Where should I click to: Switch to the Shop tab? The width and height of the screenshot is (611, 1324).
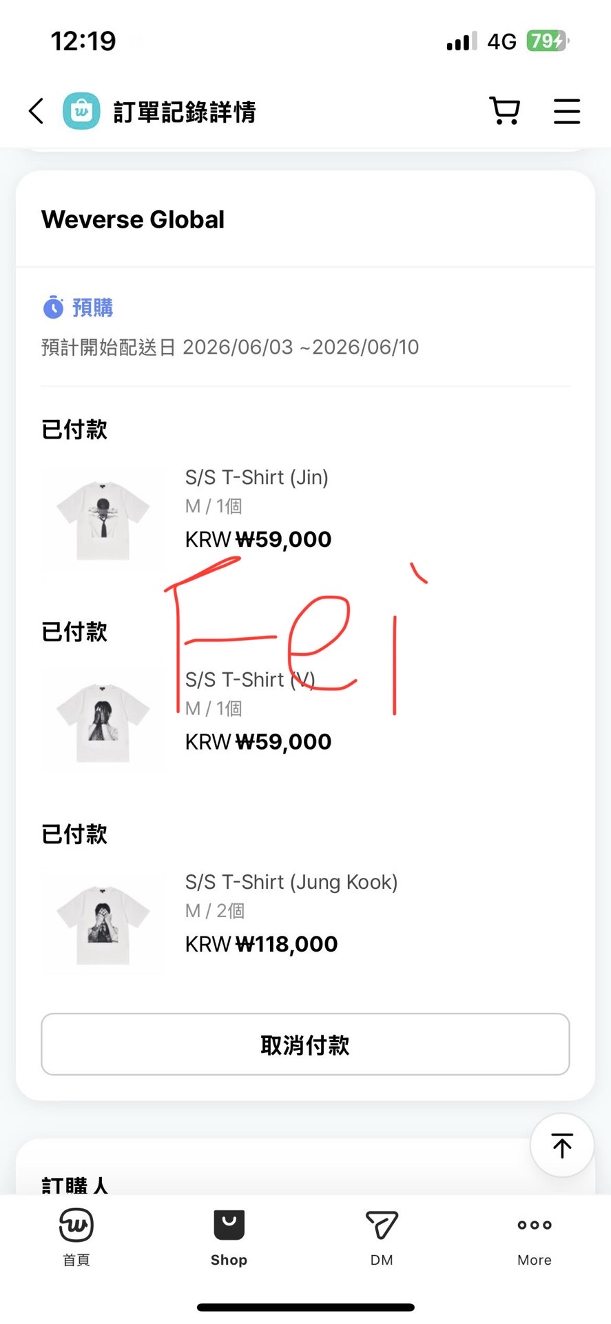point(229,1238)
